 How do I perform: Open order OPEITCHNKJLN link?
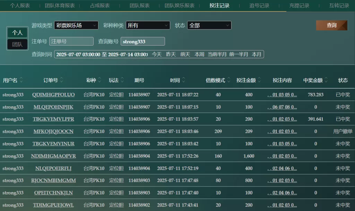point(53,193)
